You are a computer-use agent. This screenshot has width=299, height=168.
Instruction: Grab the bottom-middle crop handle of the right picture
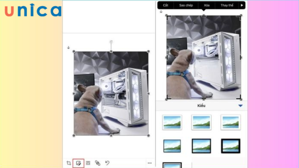tap(204, 99)
